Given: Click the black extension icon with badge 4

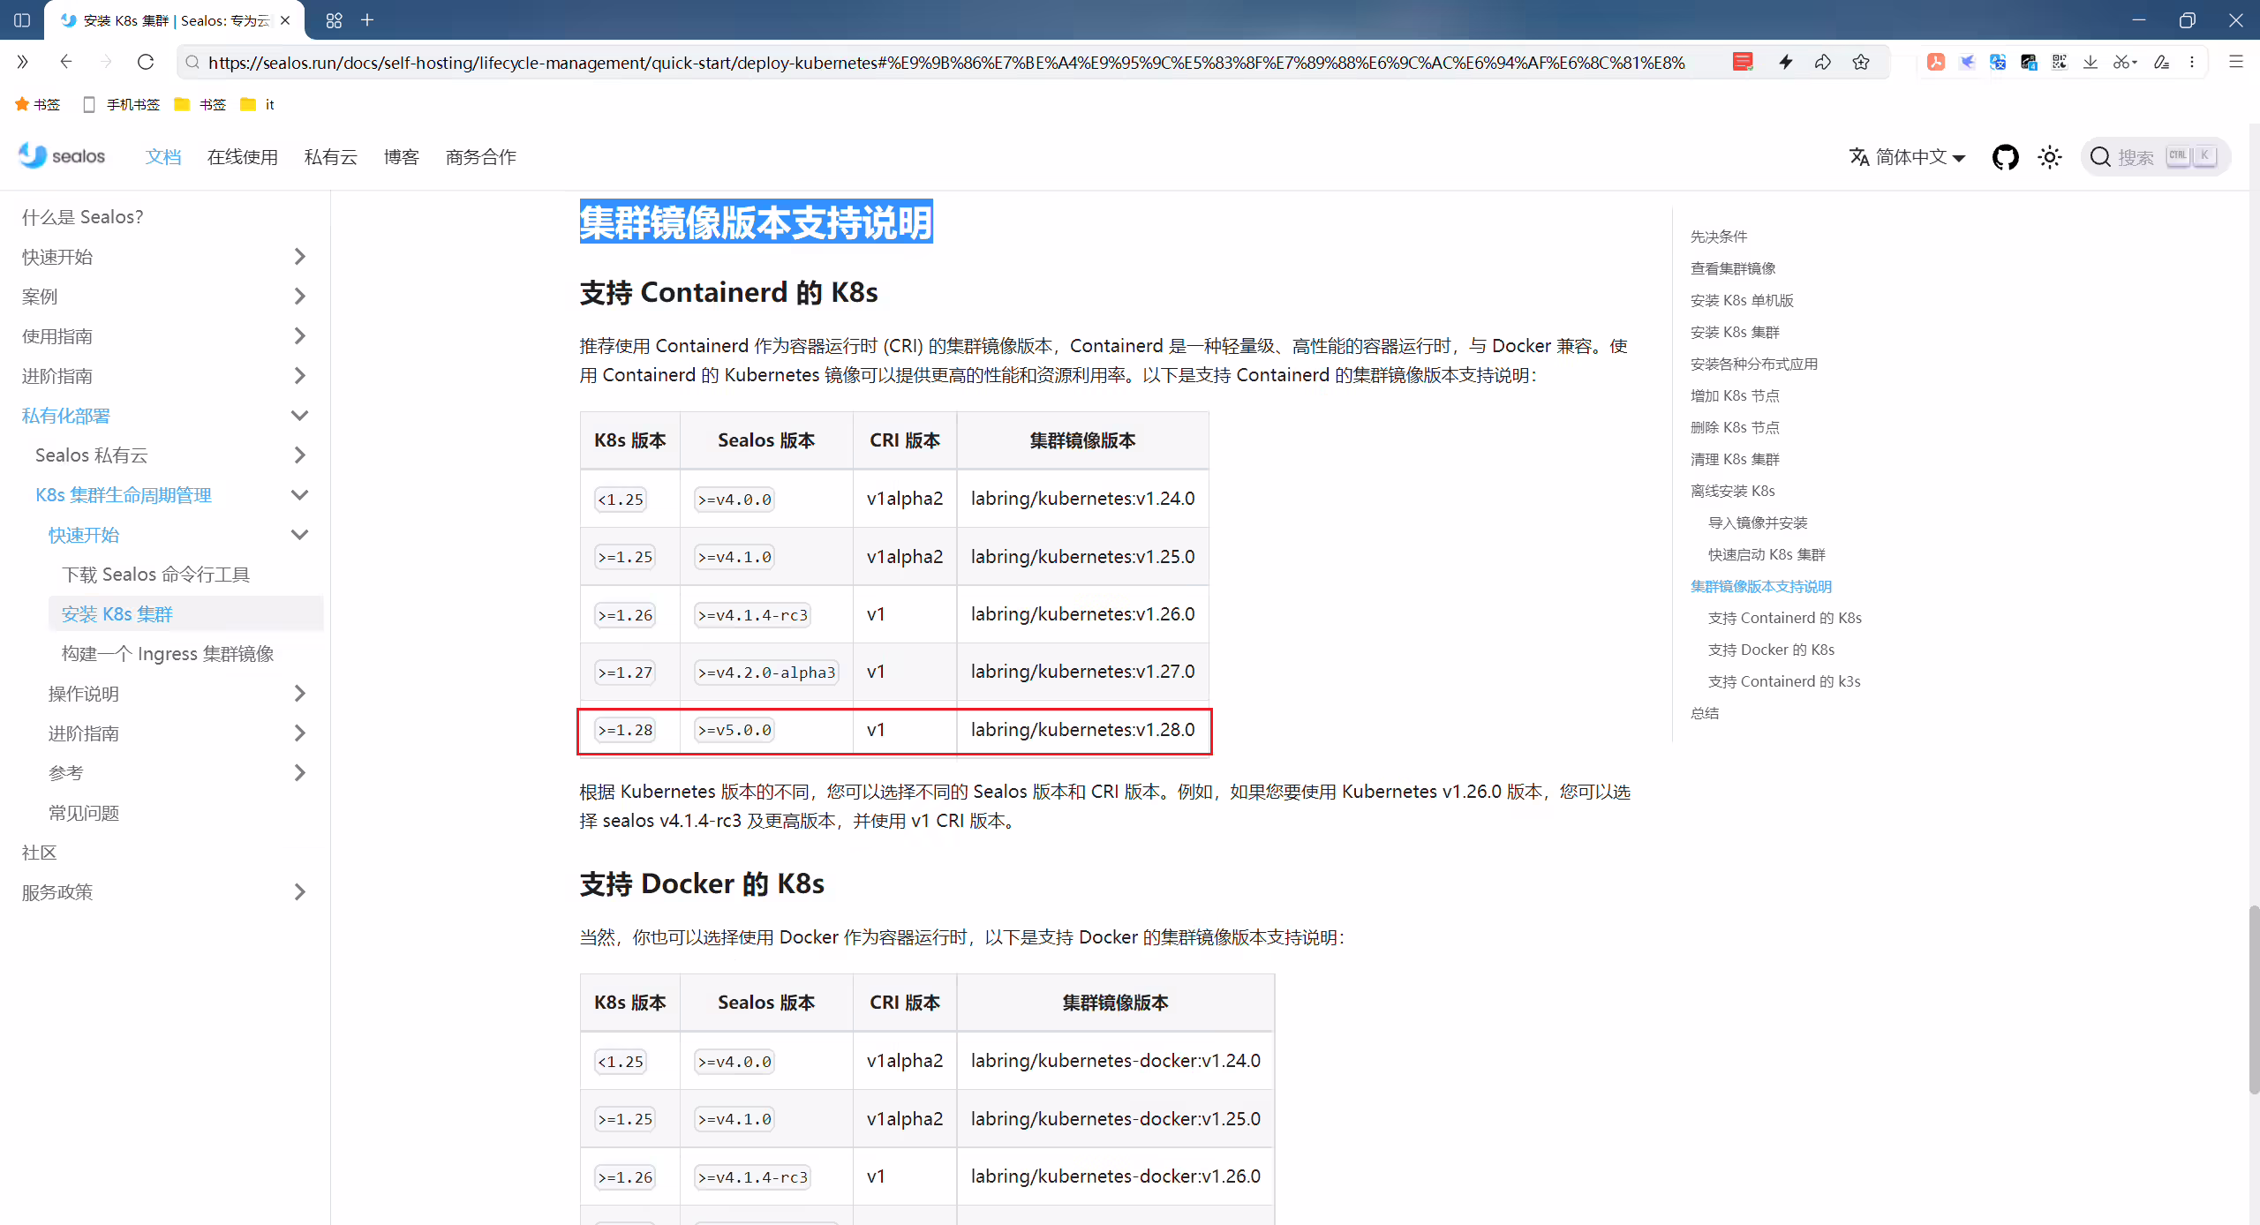Looking at the screenshot, I should [x=2028, y=62].
